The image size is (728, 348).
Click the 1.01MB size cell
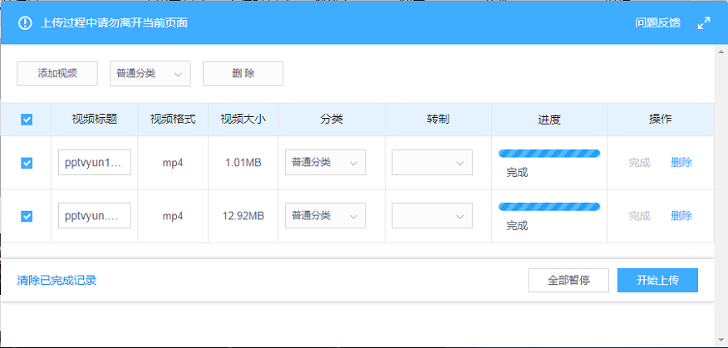(x=243, y=163)
